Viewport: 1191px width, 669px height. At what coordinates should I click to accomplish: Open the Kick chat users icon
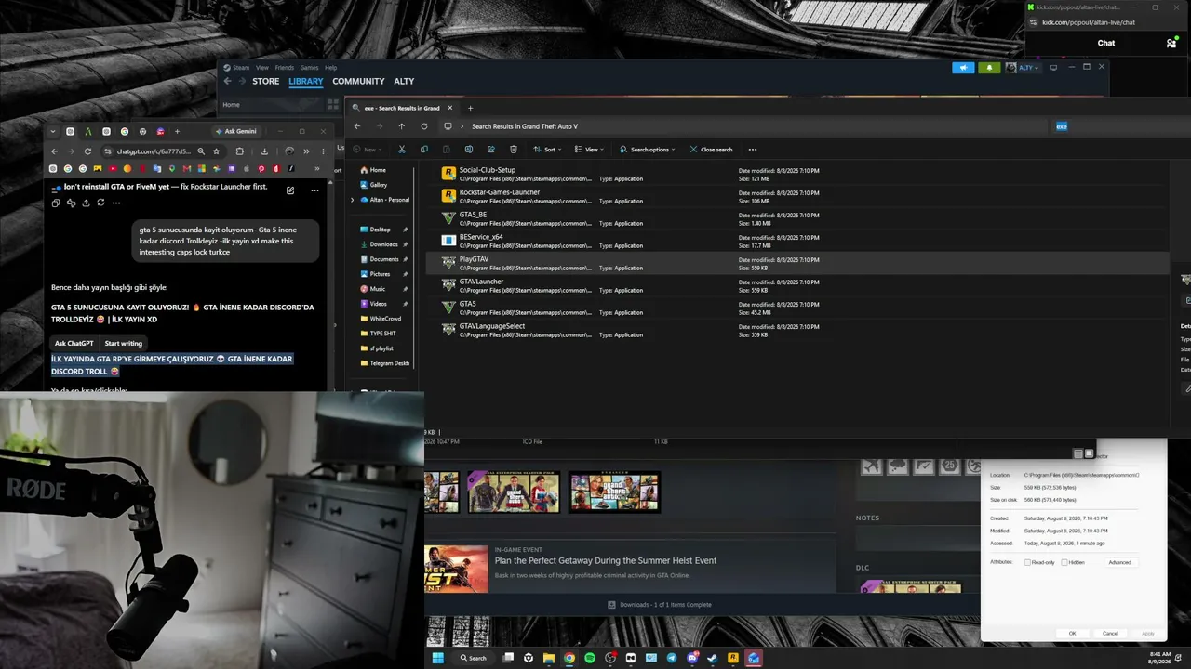(1171, 43)
